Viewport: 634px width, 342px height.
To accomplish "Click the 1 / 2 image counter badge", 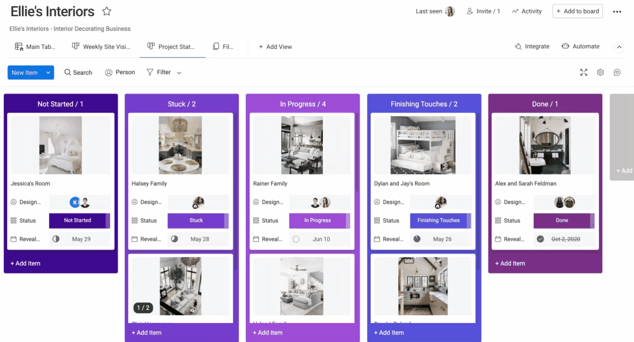I will [x=144, y=308].
